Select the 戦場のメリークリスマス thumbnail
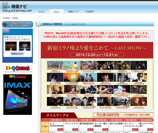Image resolution: width=158 pixels, height=133 pixels. [88, 77]
